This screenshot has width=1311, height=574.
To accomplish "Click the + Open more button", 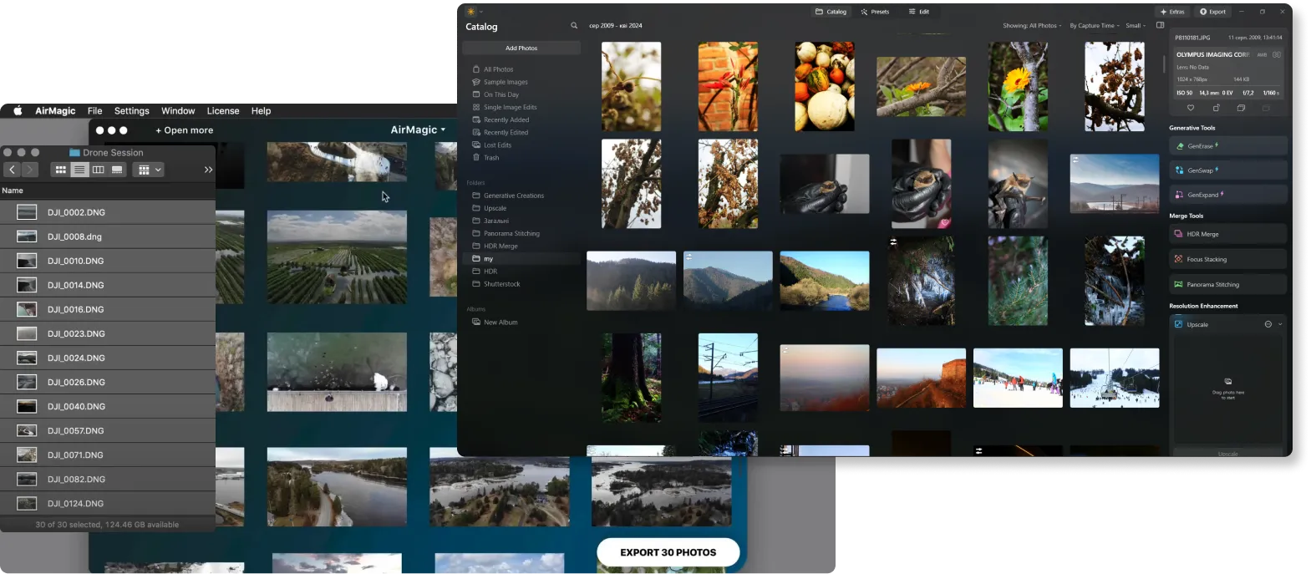I will 185,130.
